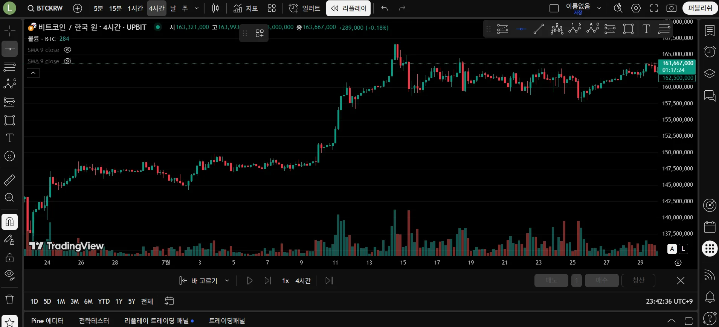719x327 pixels.
Task: Toggle log scale with the L button
Action: [x=683, y=249]
